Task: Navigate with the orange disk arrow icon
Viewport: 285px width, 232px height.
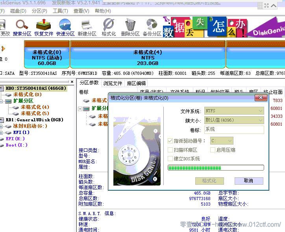Action: pos(3,48)
